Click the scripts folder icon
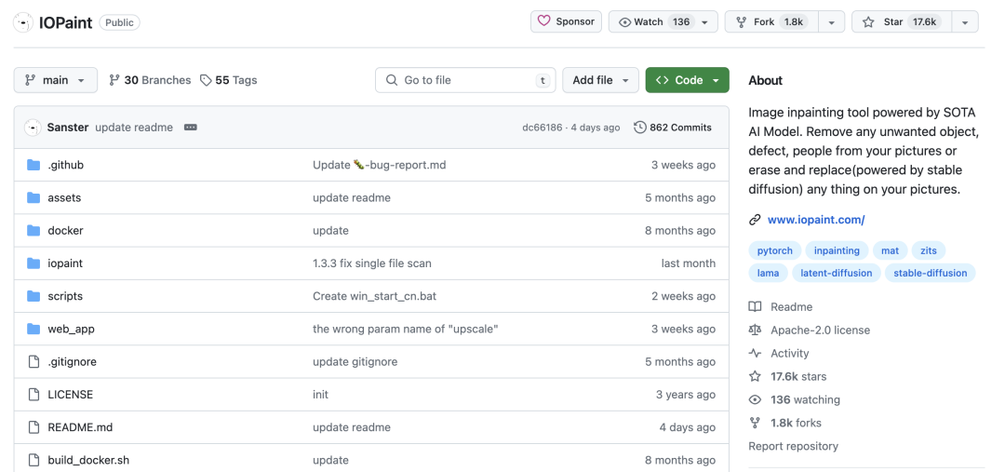 [x=34, y=296]
